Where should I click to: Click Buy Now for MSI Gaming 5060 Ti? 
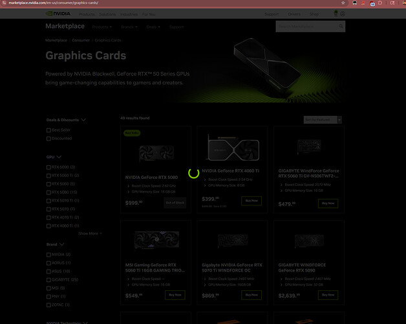(175, 295)
